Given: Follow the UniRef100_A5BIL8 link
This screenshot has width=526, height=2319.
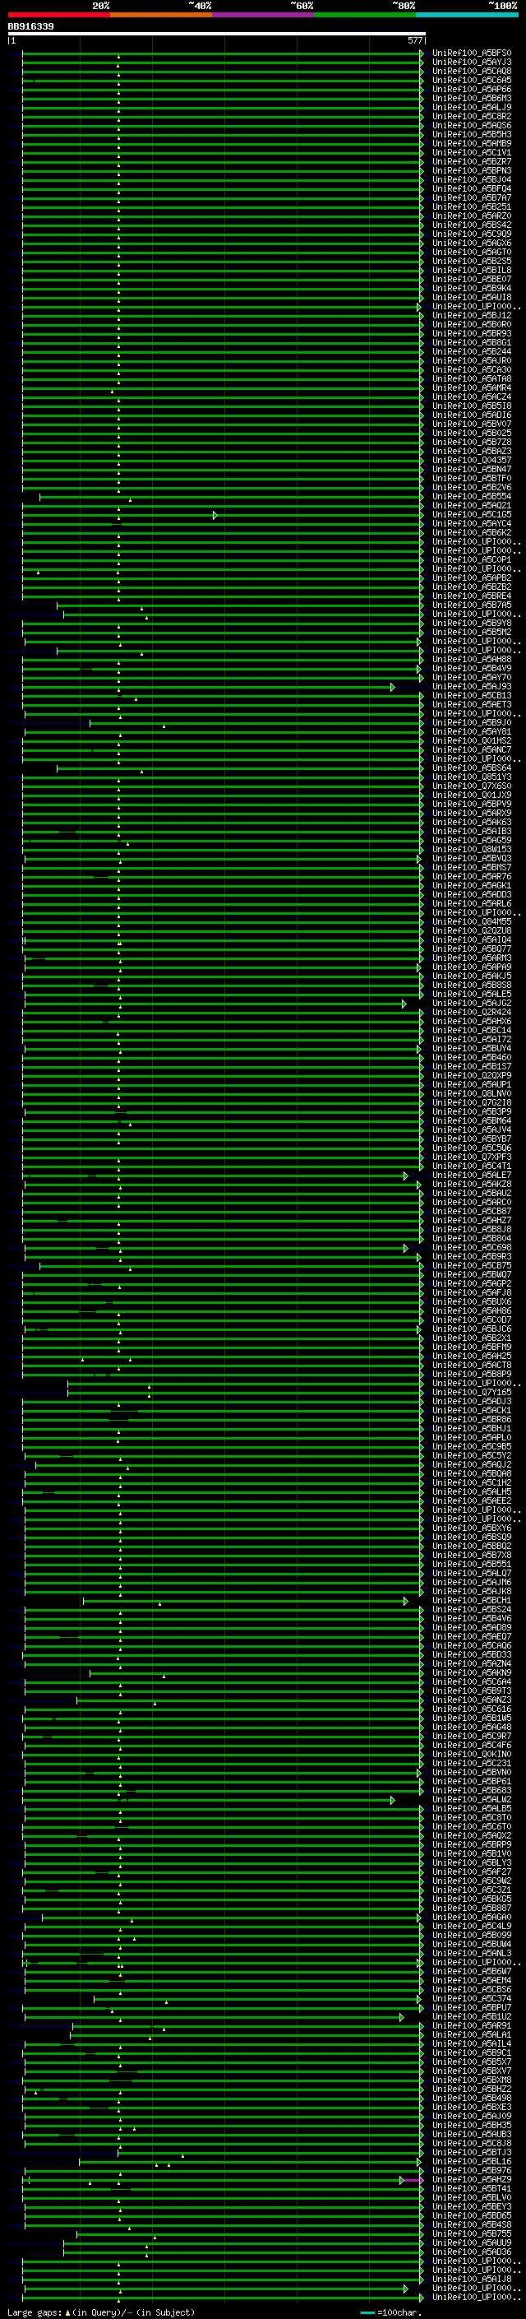Looking at the screenshot, I should point(472,270).
